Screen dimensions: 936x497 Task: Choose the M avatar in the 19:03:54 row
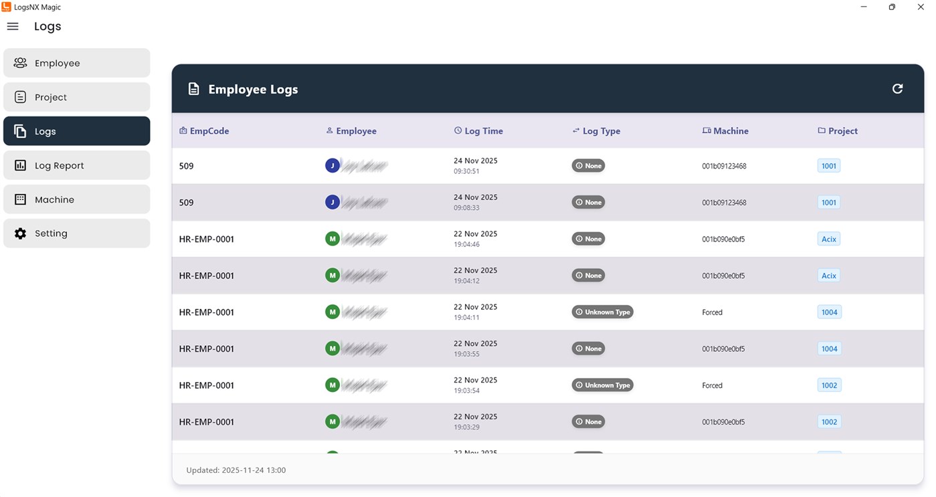[x=333, y=385]
